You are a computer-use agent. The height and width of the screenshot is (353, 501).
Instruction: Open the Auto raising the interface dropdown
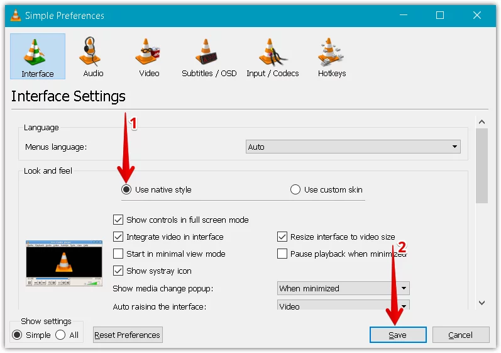tap(343, 305)
